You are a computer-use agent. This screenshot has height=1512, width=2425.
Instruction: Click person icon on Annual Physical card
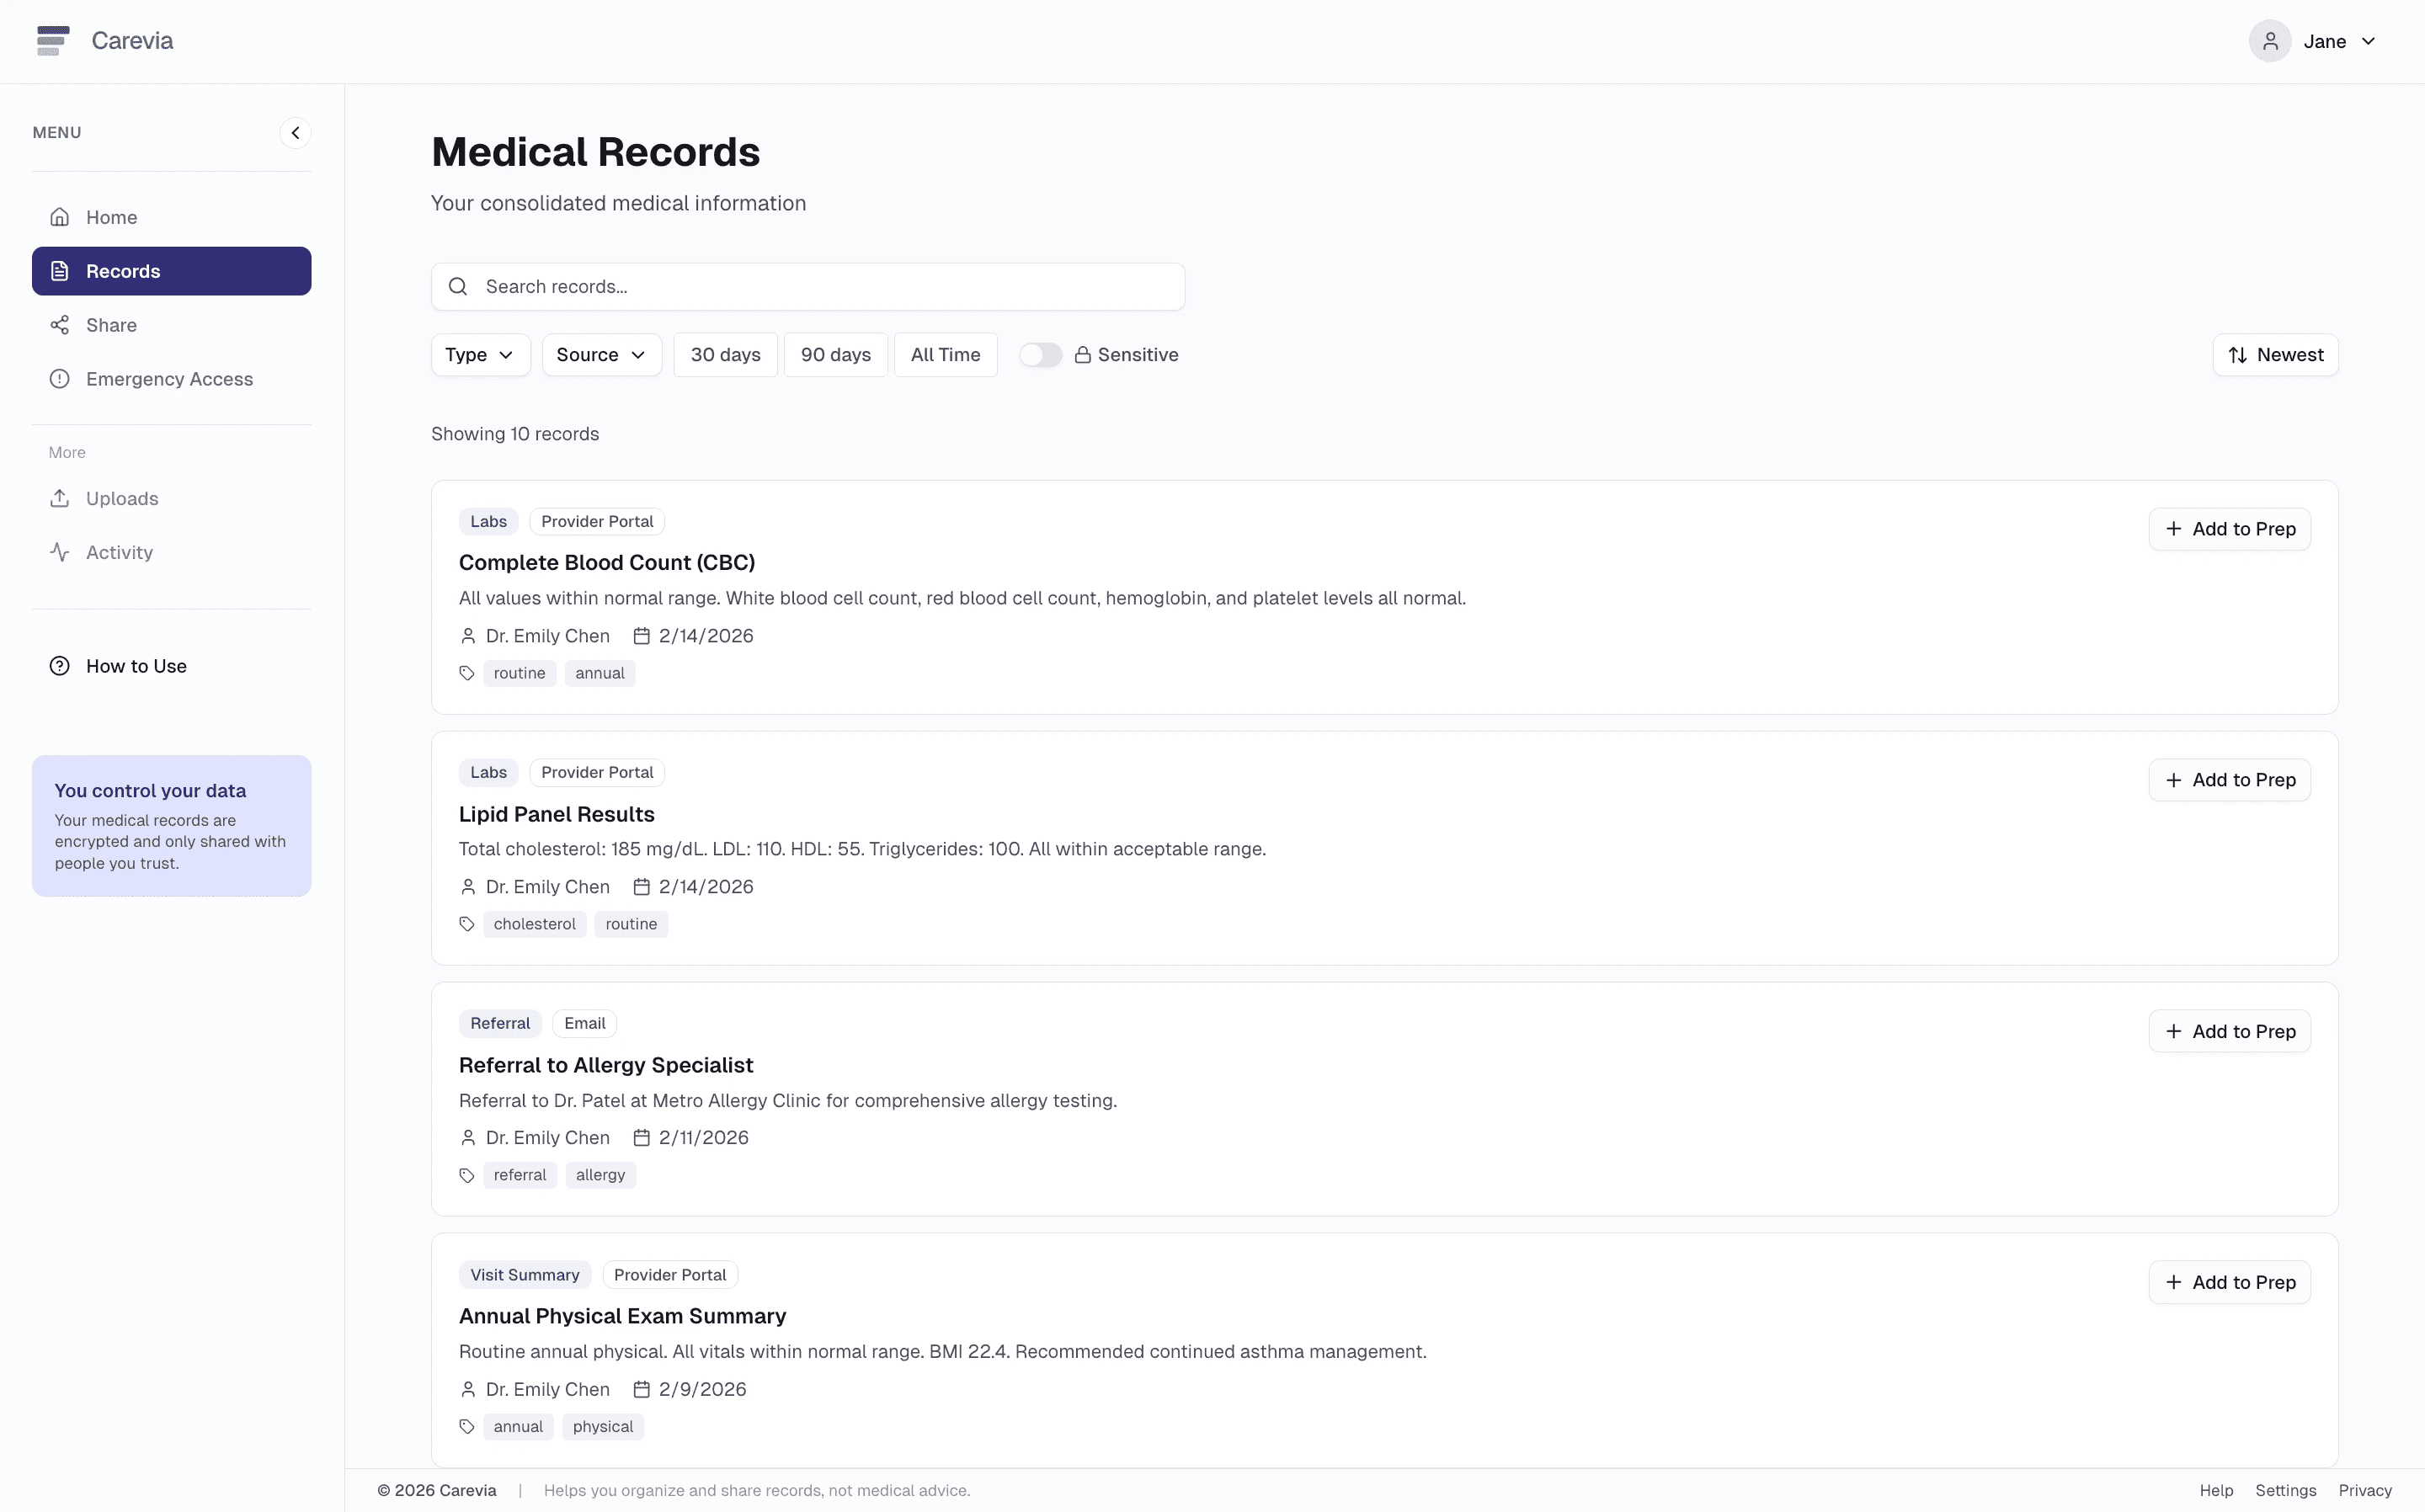pos(468,1389)
